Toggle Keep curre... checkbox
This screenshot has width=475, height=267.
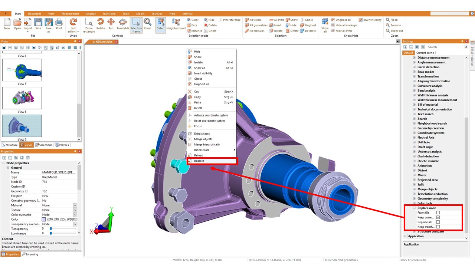coord(438,217)
